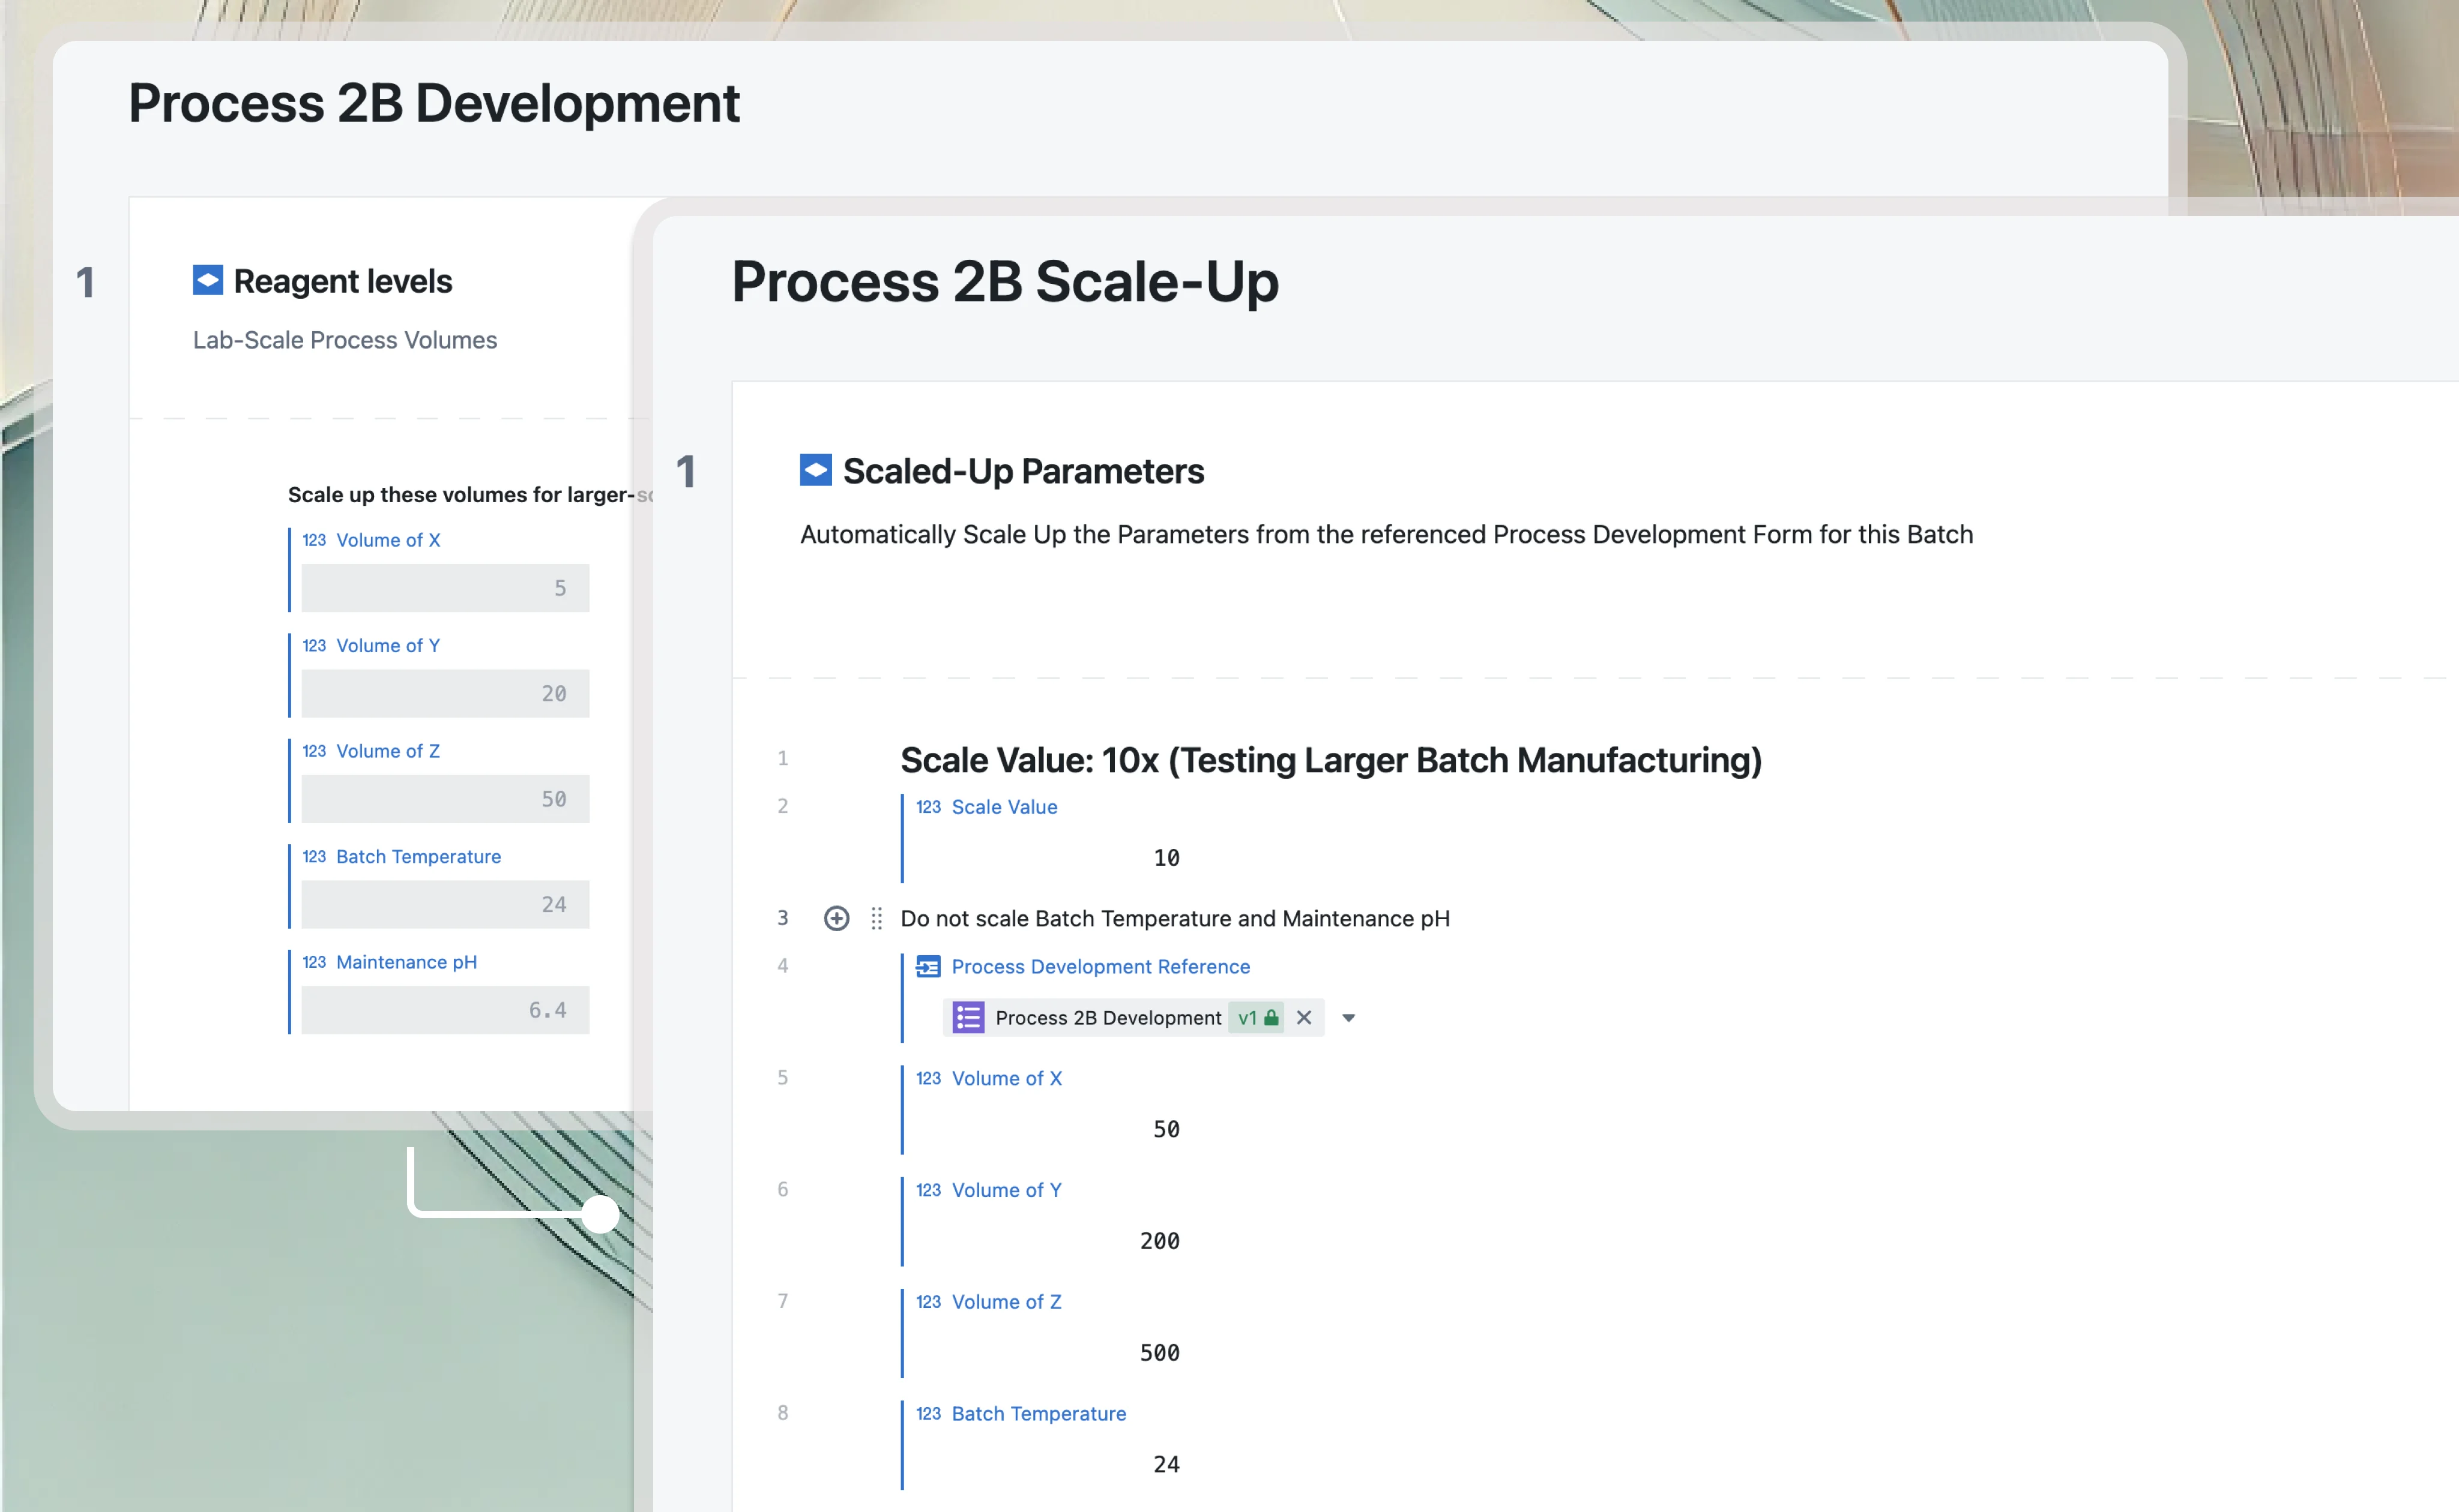This screenshot has height=1512, width=2459.
Task: Click the 123 icon beside Volume of Y in Development form
Action: pos(314,645)
